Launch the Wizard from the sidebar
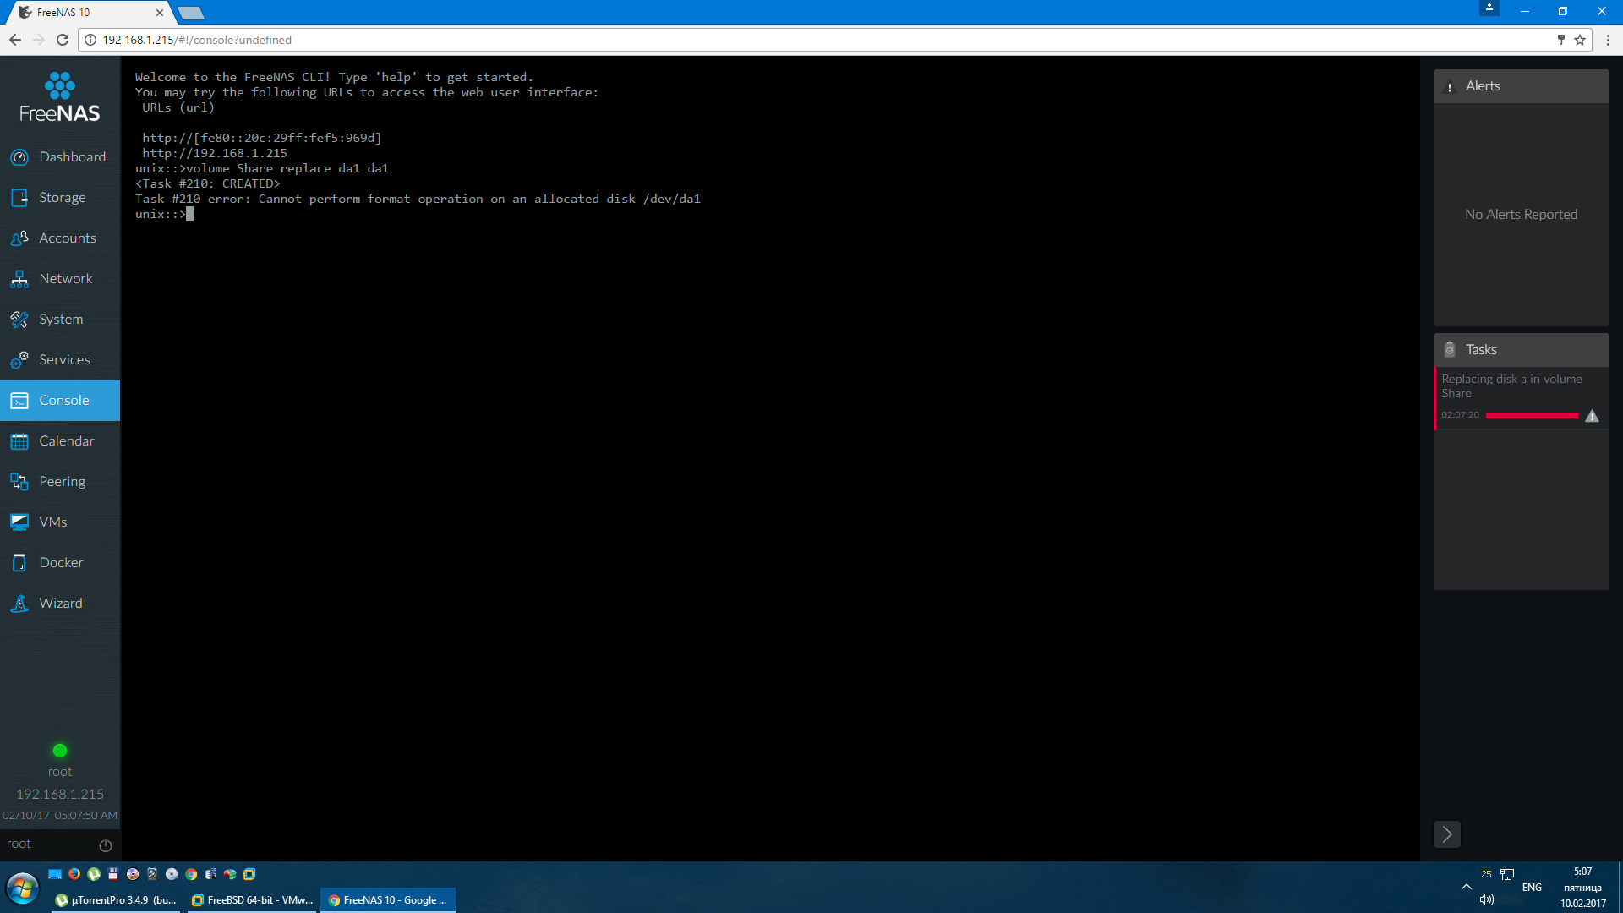 pyautogui.click(x=60, y=604)
